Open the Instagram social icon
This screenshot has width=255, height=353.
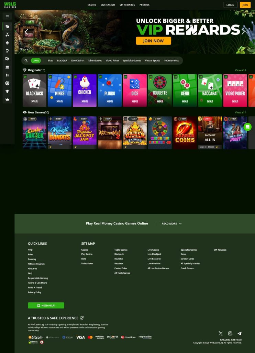click(230, 333)
